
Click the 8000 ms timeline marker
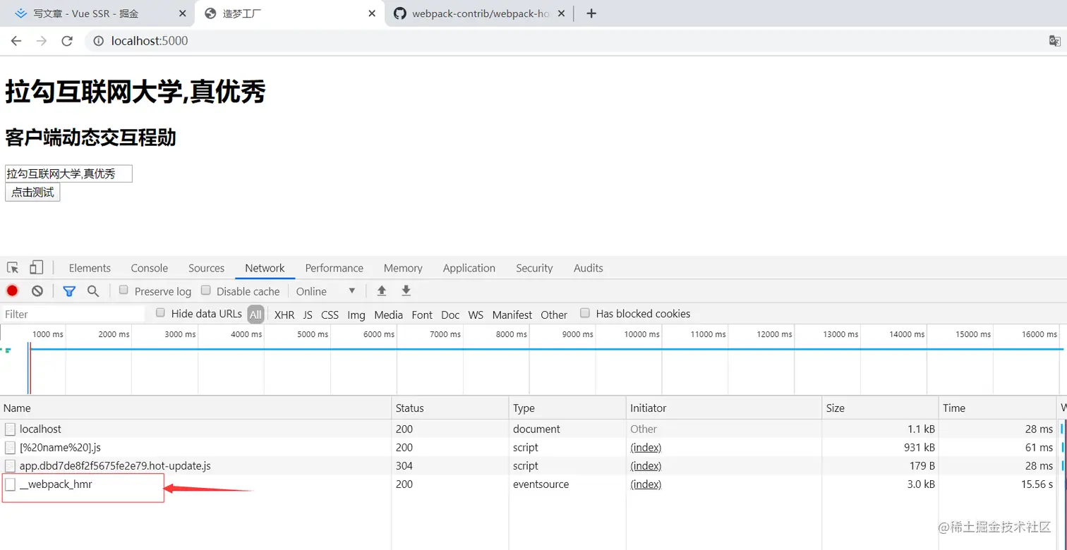(511, 334)
